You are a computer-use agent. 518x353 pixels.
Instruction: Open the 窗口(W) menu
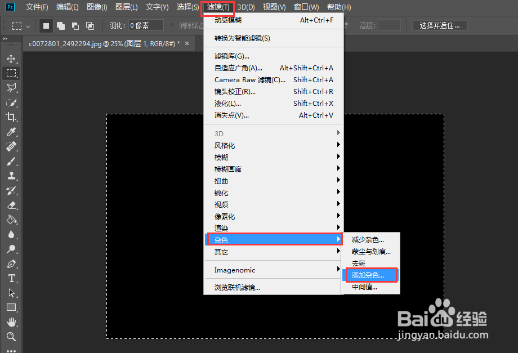tap(306, 7)
